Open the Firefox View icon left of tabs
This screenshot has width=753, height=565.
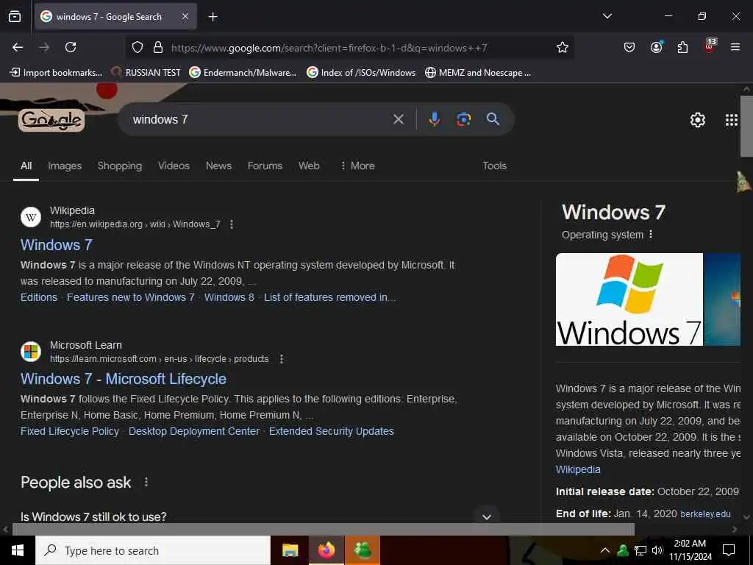(15, 17)
